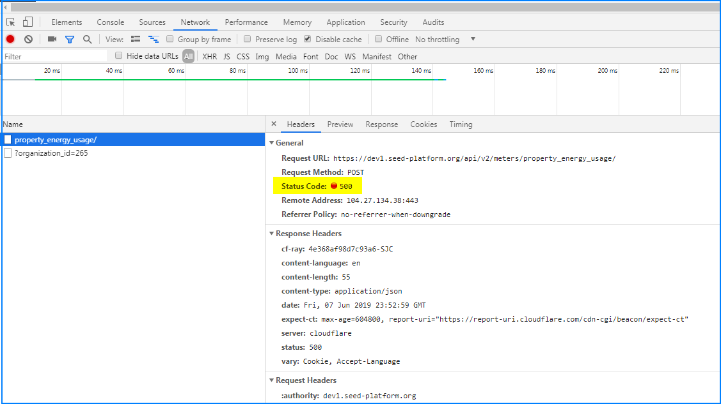Click the server cloudflare header value
Screen dimensions: 721x404
click(331, 333)
